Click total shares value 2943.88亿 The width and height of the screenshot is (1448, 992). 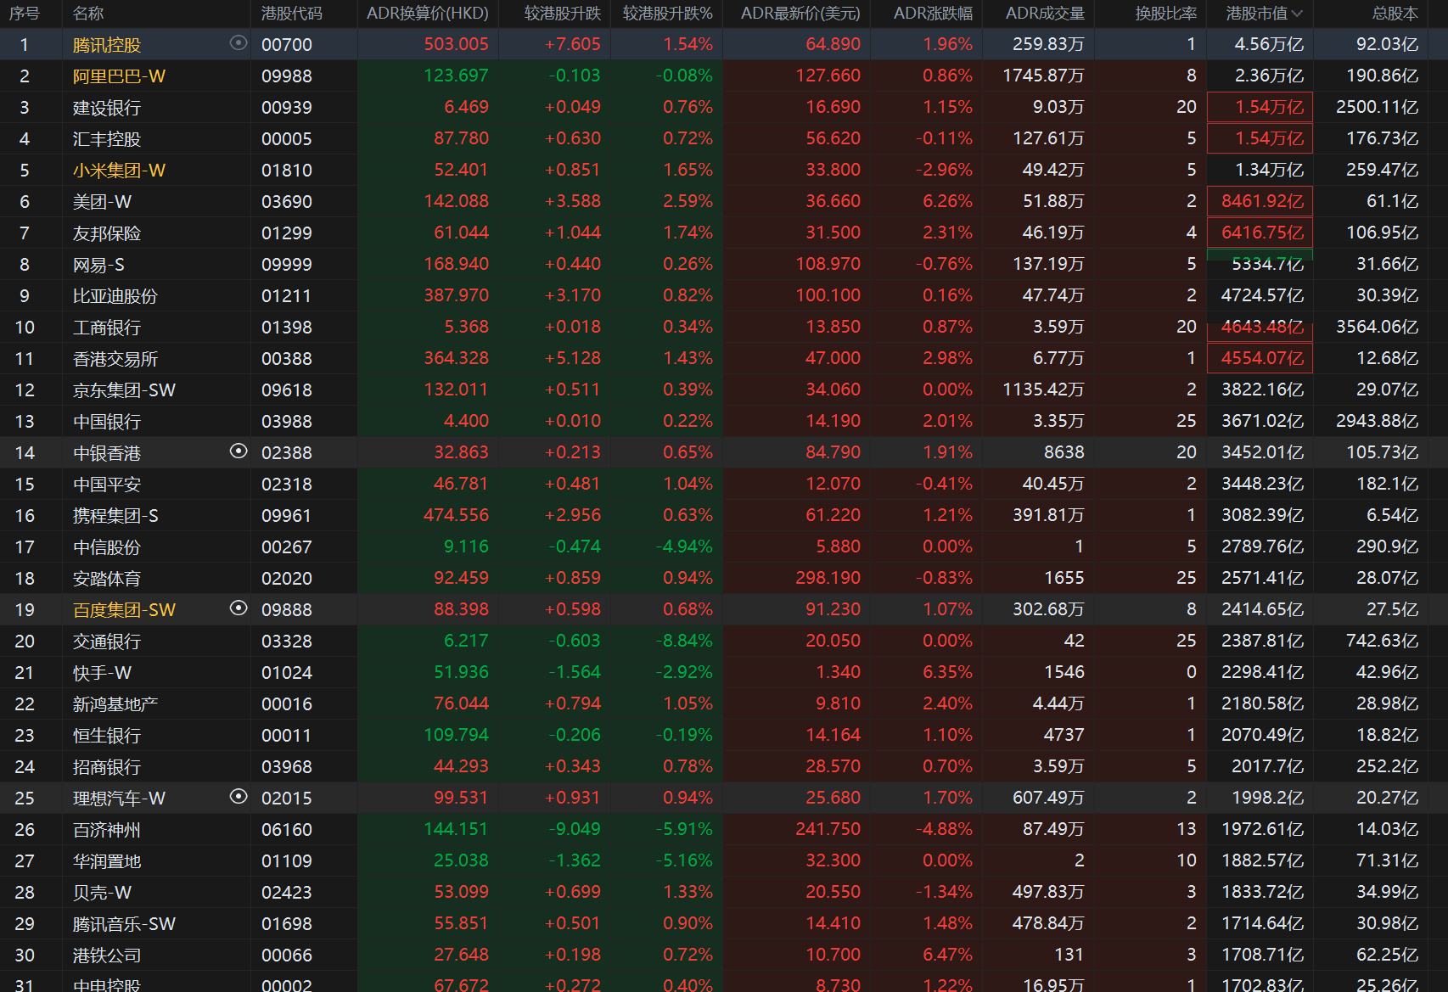click(1377, 421)
